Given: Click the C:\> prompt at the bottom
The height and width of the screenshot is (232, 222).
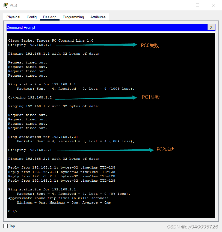Looking at the screenshot, I should (x=13, y=211).
